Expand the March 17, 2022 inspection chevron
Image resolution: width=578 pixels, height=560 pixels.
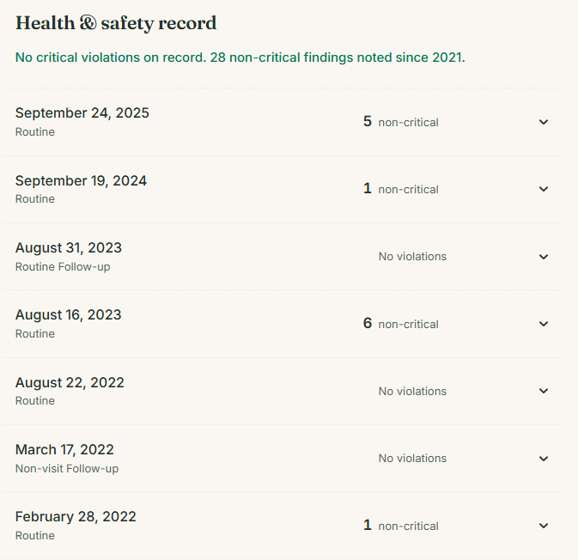click(x=544, y=459)
